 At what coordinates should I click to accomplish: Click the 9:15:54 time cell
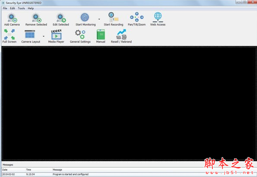[x=30, y=174]
